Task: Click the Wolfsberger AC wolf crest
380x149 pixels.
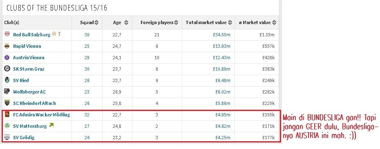Action: coord(7,91)
